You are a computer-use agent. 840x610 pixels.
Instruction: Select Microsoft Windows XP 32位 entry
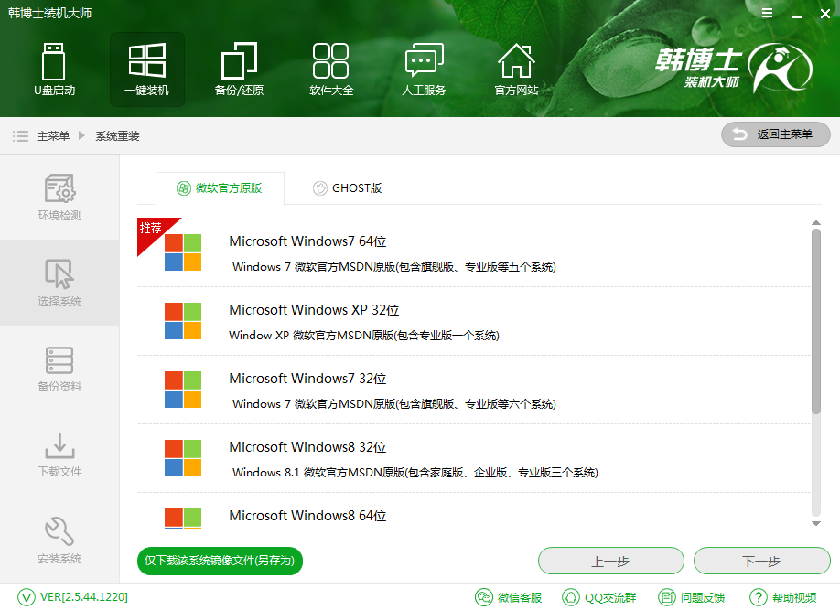(x=474, y=321)
